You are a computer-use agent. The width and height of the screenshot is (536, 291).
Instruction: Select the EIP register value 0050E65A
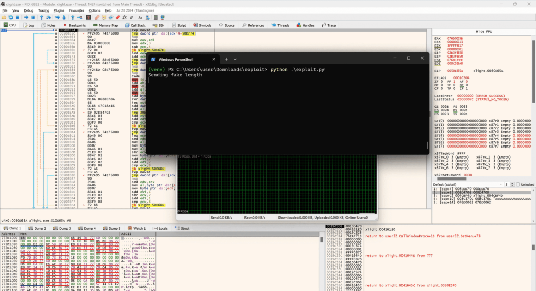[455, 71]
